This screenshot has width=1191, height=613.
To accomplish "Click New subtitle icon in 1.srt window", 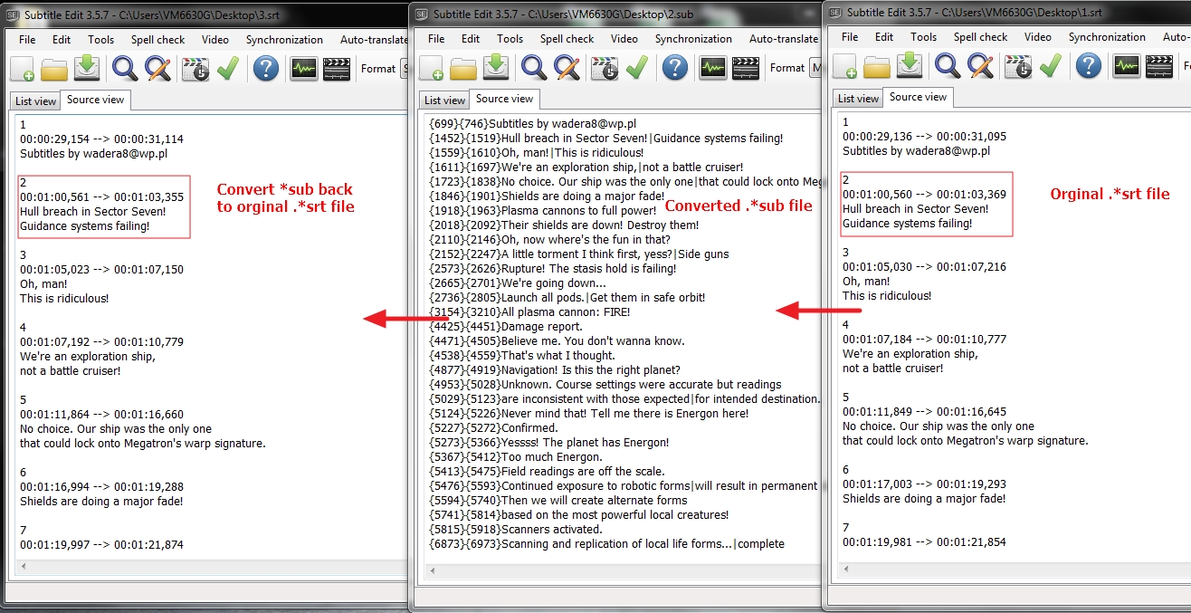I will tap(845, 66).
